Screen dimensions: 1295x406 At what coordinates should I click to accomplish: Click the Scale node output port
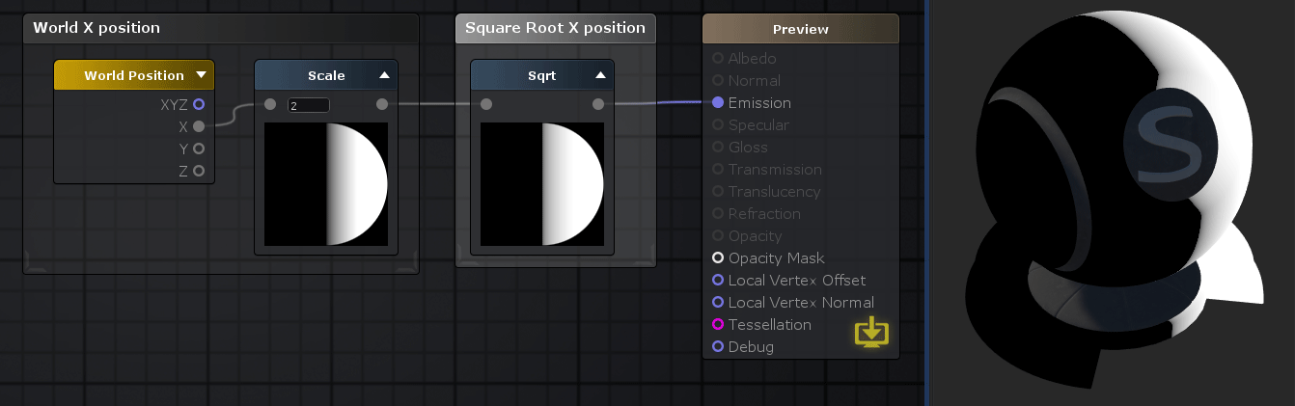pos(382,104)
